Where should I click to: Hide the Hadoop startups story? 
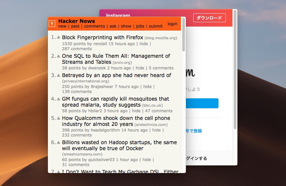click(147, 159)
